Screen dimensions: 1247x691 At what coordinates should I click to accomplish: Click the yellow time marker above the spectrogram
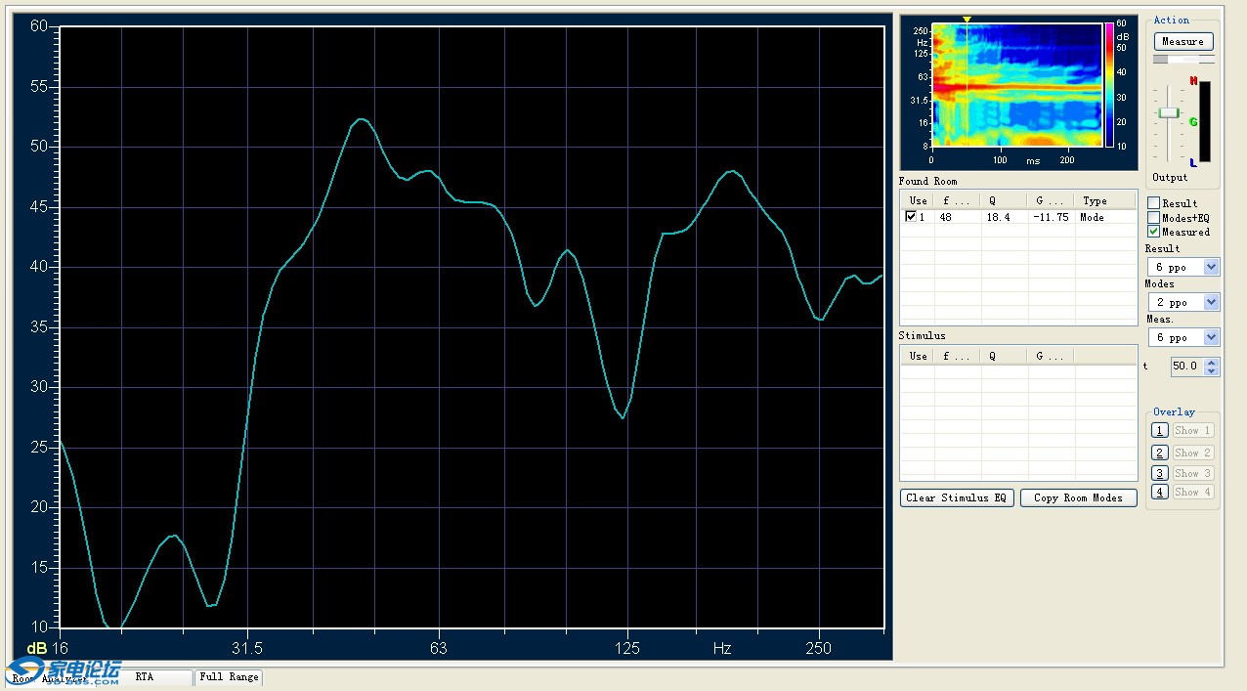(967, 19)
